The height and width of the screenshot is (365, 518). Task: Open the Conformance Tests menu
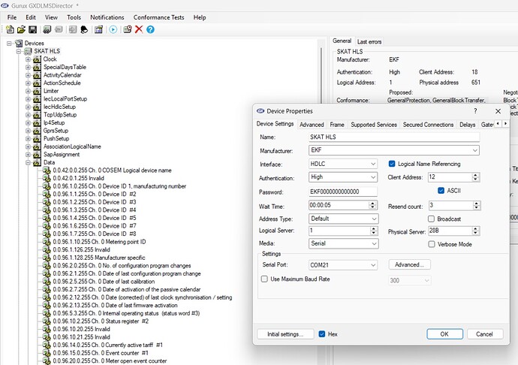(160, 17)
